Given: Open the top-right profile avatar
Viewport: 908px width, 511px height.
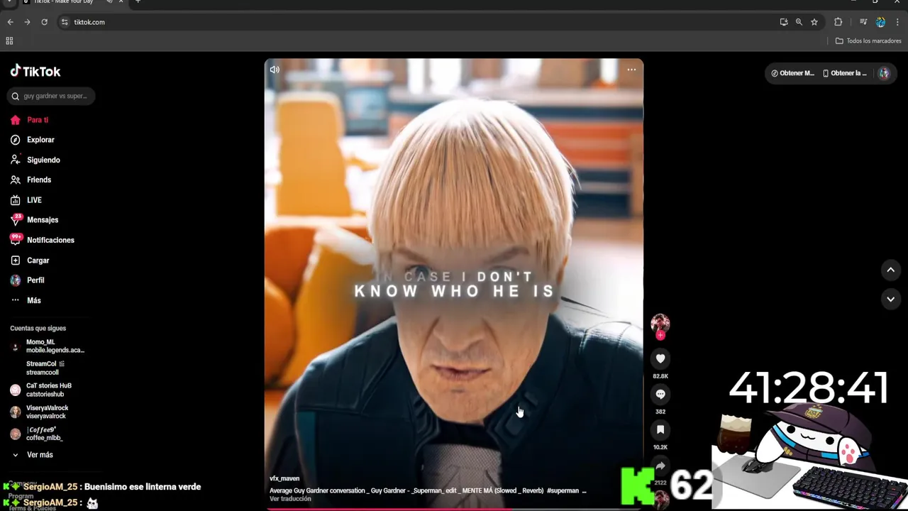Looking at the screenshot, I should click(884, 73).
